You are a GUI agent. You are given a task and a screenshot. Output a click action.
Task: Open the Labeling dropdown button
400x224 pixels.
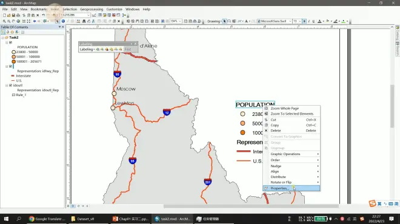tap(87, 50)
